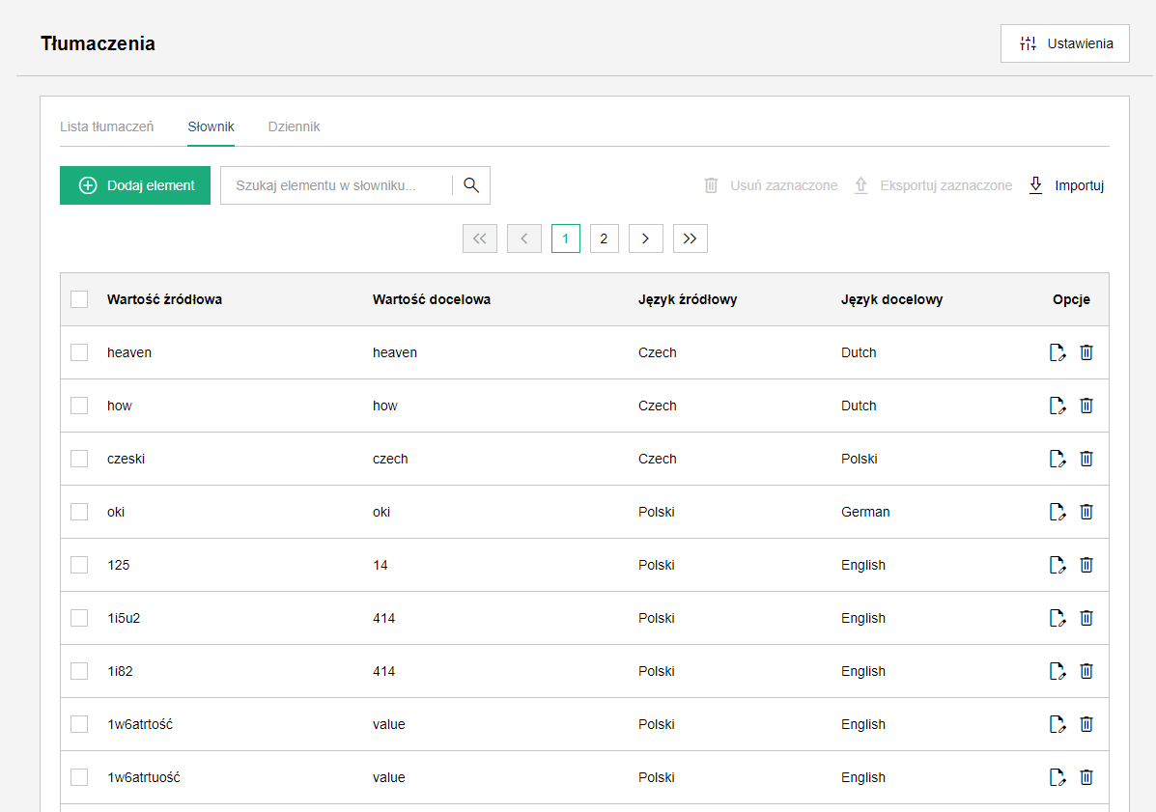Go to next page arrow

(646, 238)
